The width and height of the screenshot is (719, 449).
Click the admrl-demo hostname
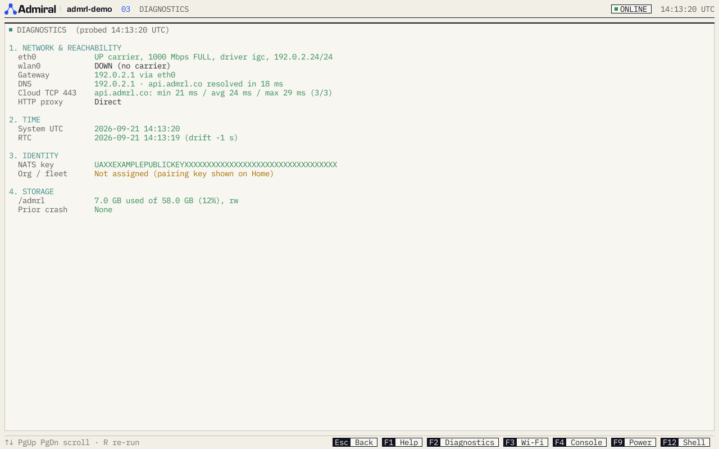coord(89,9)
